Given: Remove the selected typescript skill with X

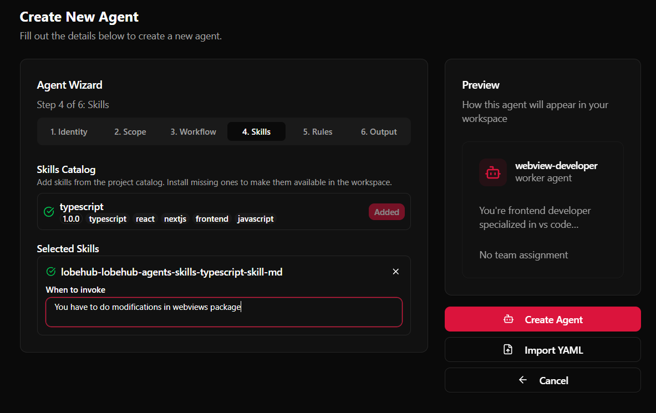Looking at the screenshot, I should click(x=395, y=272).
